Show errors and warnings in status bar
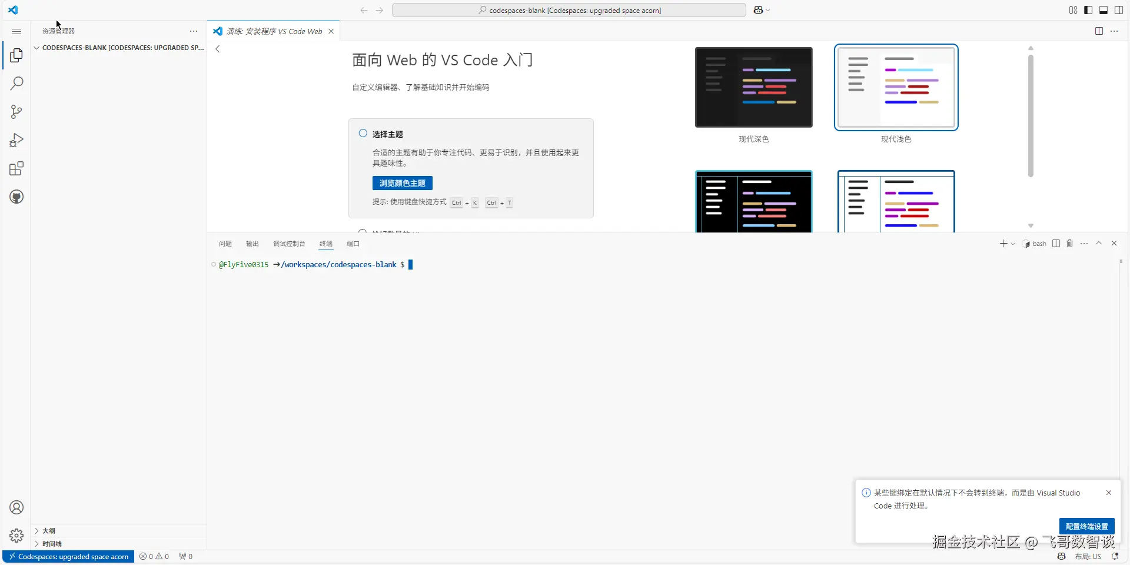The image size is (1130, 565). click(x=154, y=556)
